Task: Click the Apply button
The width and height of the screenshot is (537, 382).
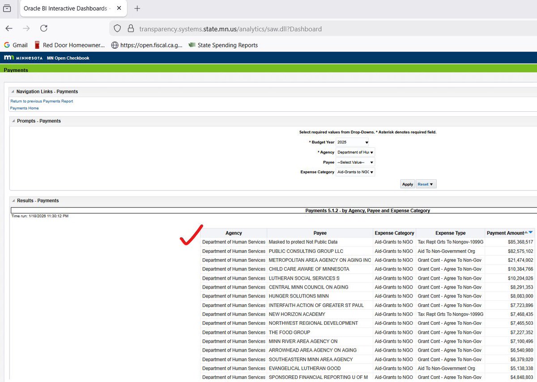Action: [x=408, y=184]
